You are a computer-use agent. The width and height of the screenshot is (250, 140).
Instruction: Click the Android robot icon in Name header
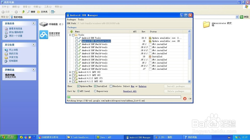point(71,31)
